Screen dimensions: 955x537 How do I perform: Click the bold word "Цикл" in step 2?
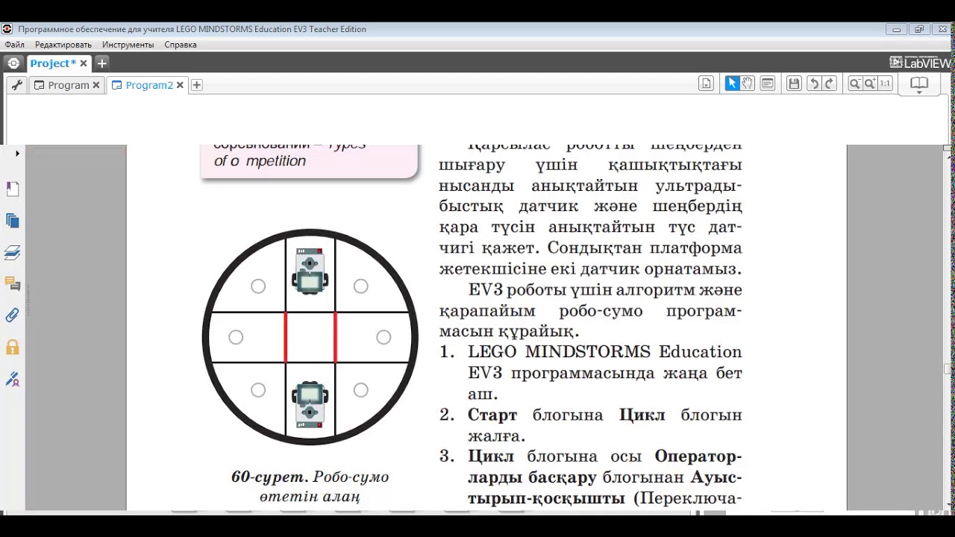point(642,415)
